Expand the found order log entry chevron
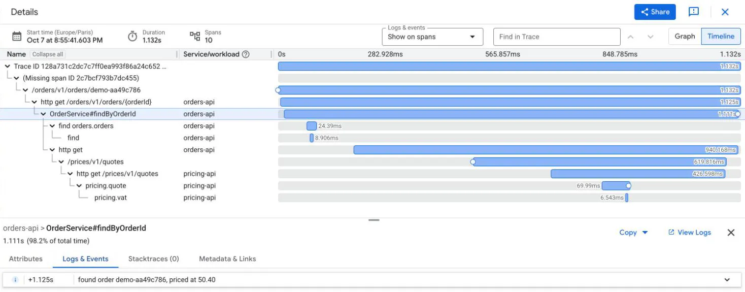This screenshot has height=292, width=745. point(727,280)
